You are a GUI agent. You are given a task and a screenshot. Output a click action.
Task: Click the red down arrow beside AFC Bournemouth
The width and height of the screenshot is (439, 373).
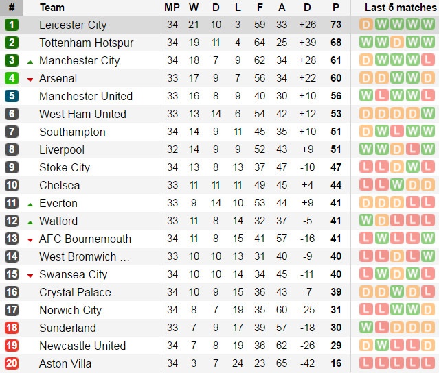pos(30,239)
